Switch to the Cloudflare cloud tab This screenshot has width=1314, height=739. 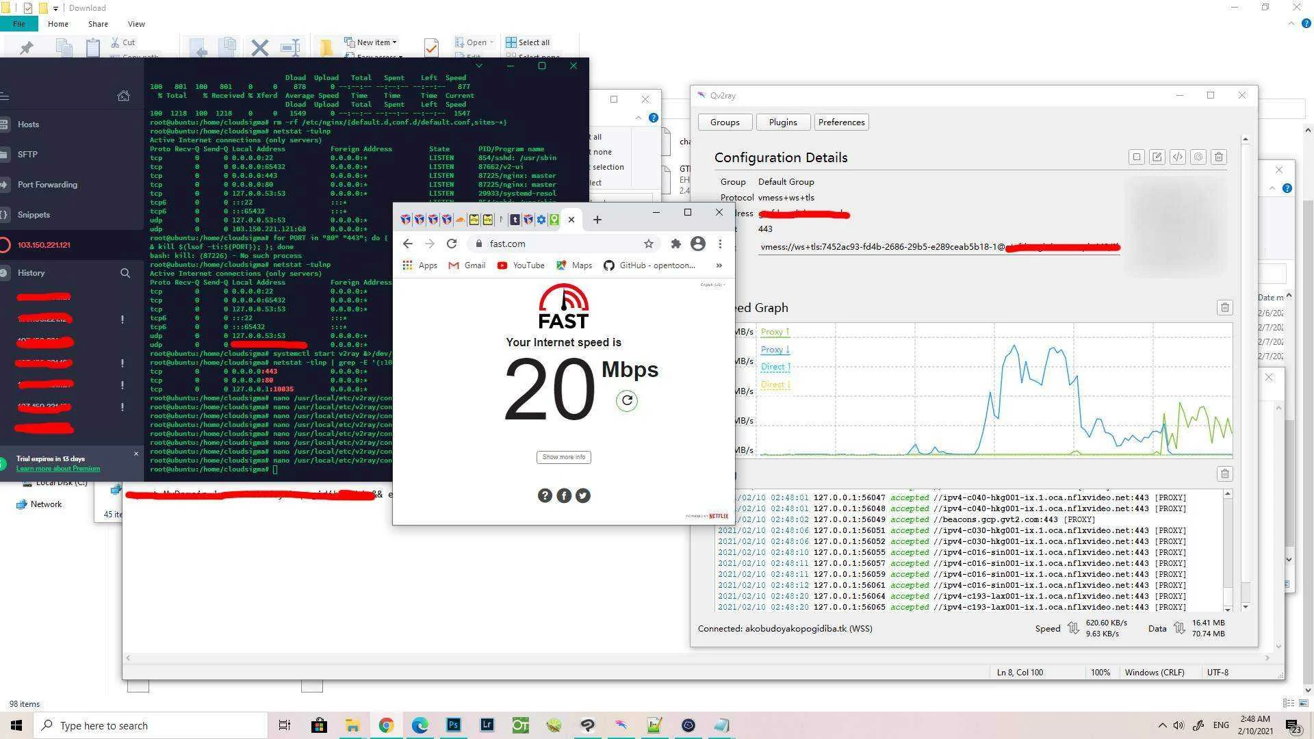click(x=460, y=220)
